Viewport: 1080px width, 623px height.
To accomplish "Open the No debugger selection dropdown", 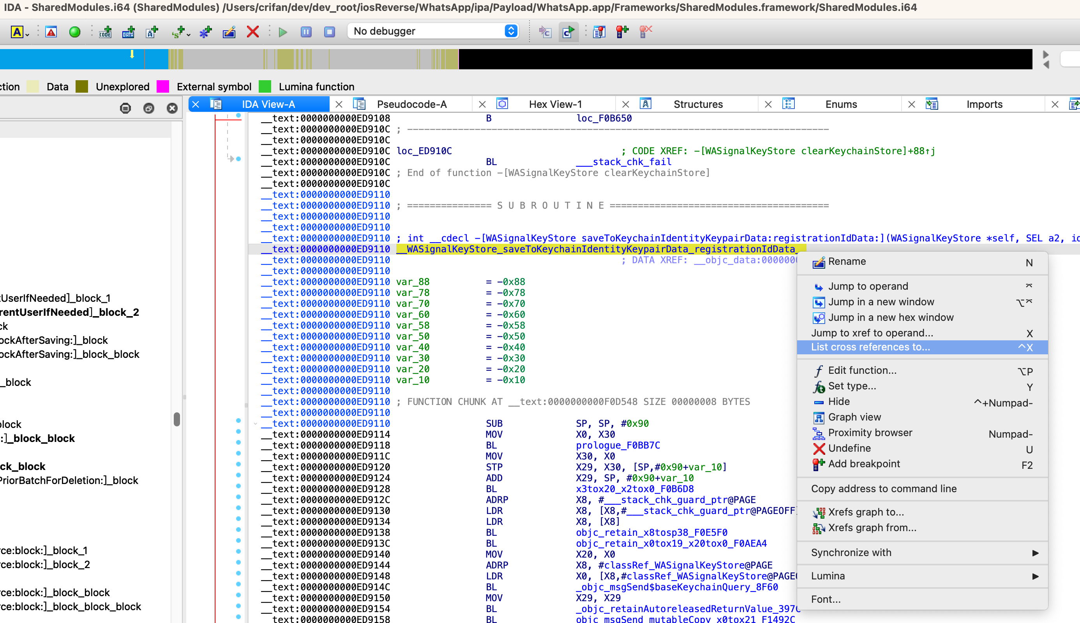I will [x=433, y=31].
